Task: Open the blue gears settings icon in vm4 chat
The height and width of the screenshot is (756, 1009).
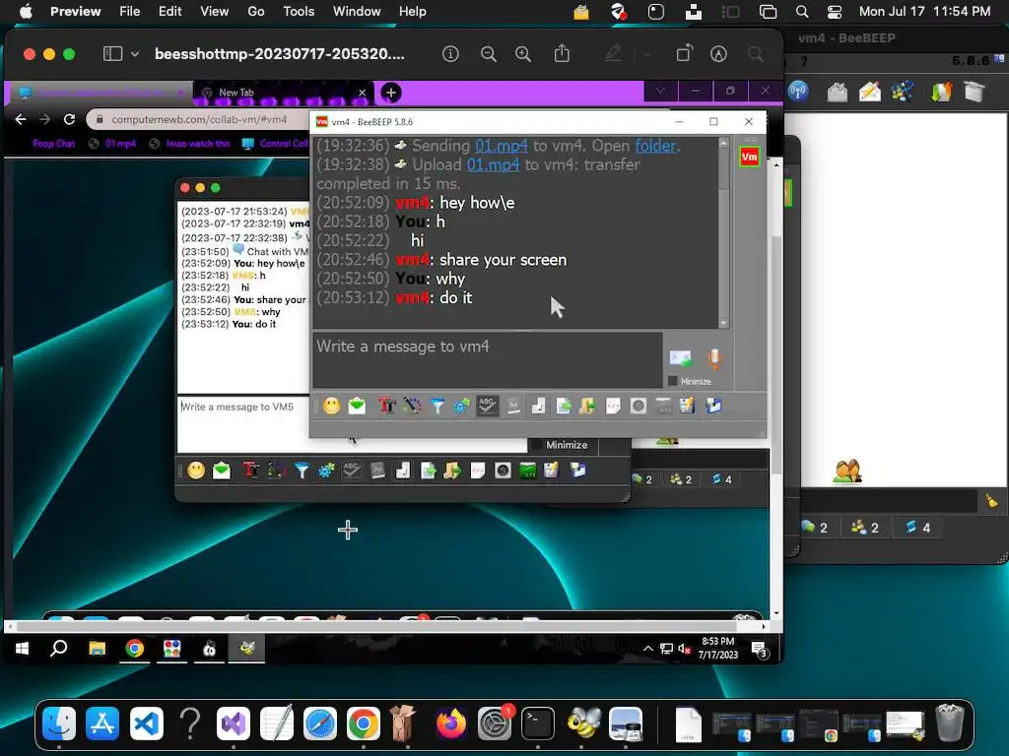Action: pos(462,406)
